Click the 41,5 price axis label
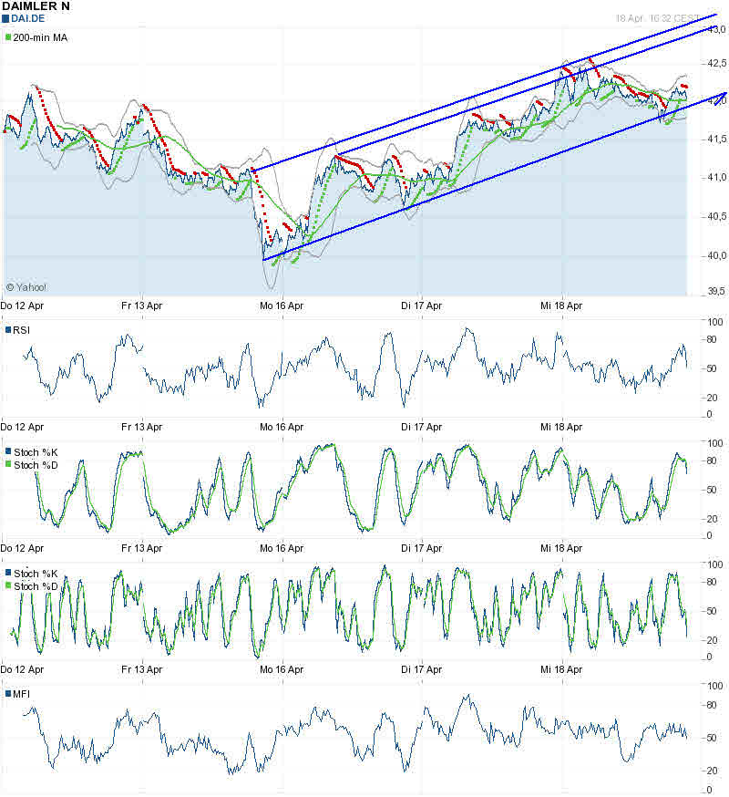This screenshot has width=729, height=797. pyautogui.click(x=717, y=139)
